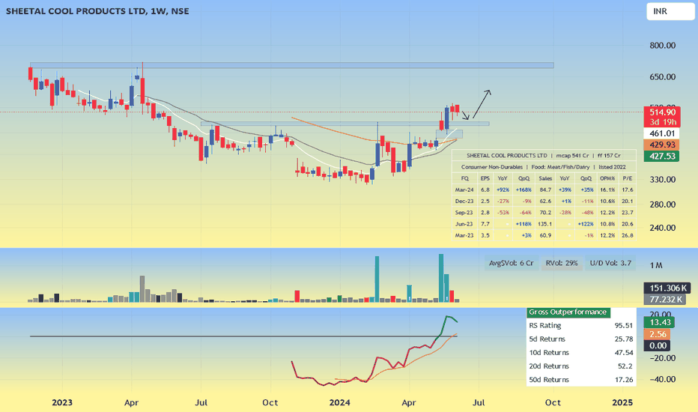Image resolution: width=698 pixels, height=412 pixels.
Task: Select the RS Rating value 95.51
Action: click(624, 326)
